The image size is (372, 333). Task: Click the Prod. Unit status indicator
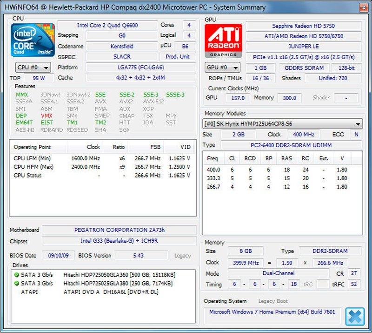tap(178, 56)
